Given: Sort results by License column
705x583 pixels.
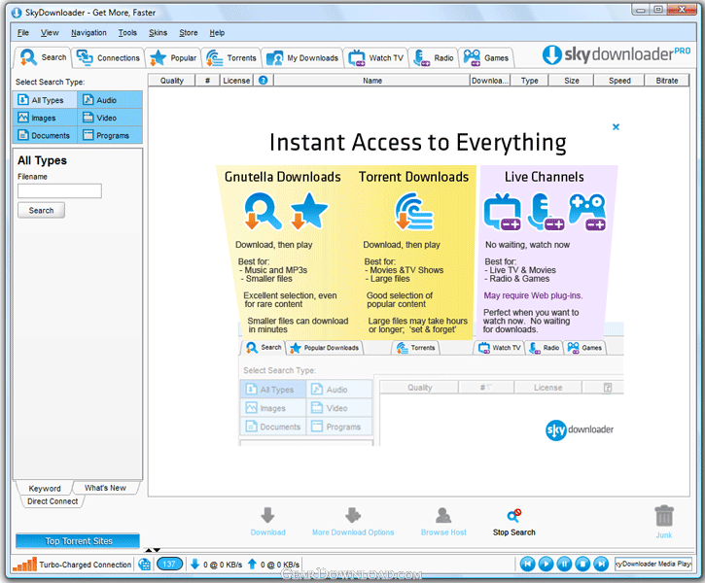Looking at the screenshot, I should (x=236, y=81).
